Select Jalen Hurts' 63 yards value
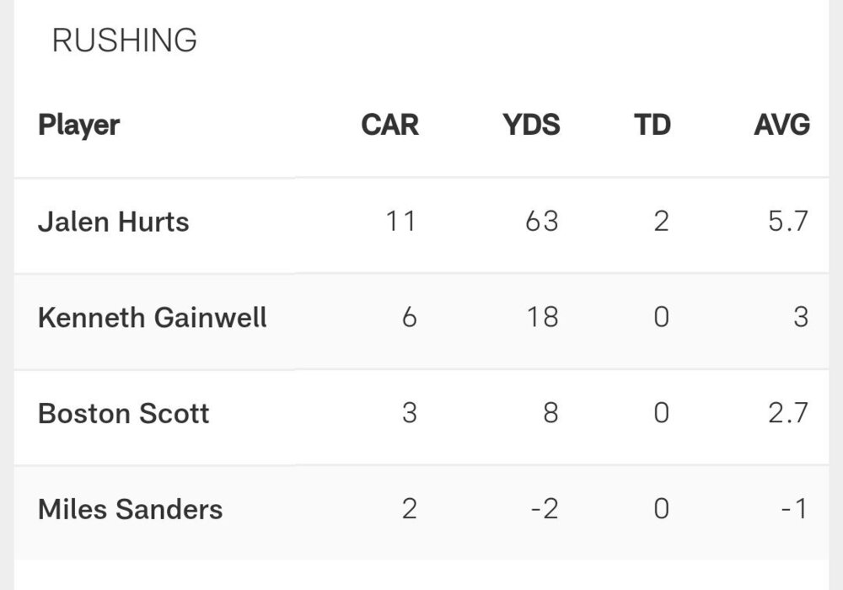Screen dimensions: 843x590 (540, 222)
